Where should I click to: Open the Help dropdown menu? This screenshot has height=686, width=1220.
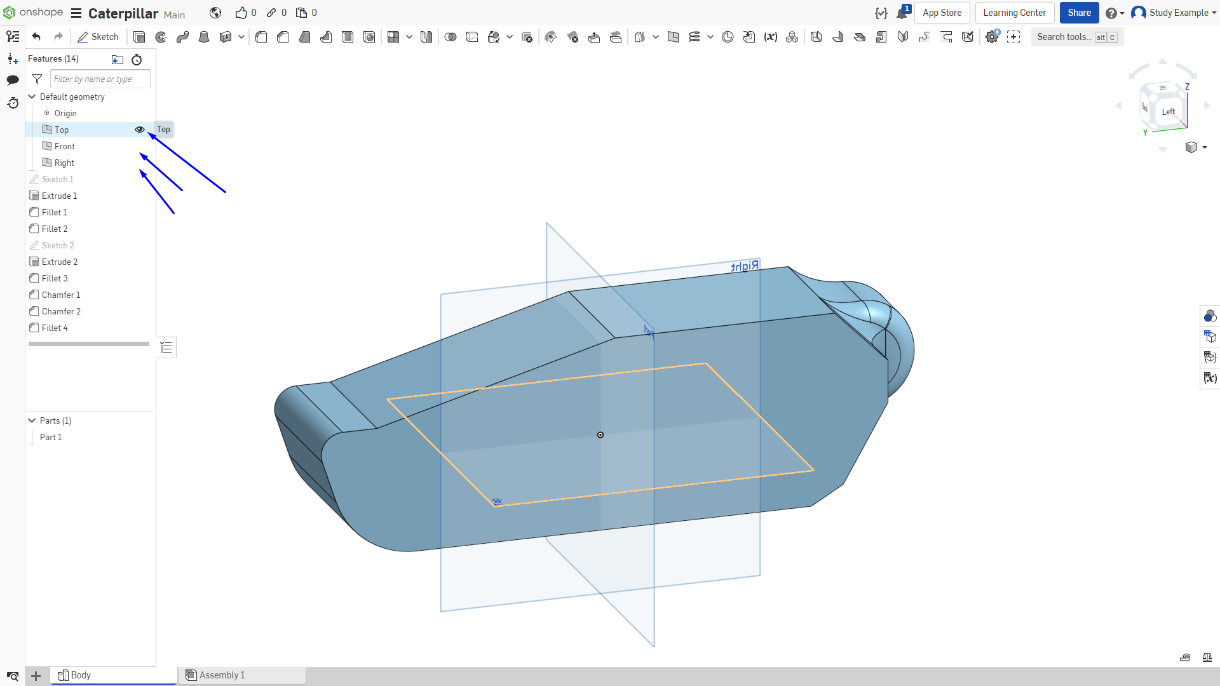tap(1115, 13)
